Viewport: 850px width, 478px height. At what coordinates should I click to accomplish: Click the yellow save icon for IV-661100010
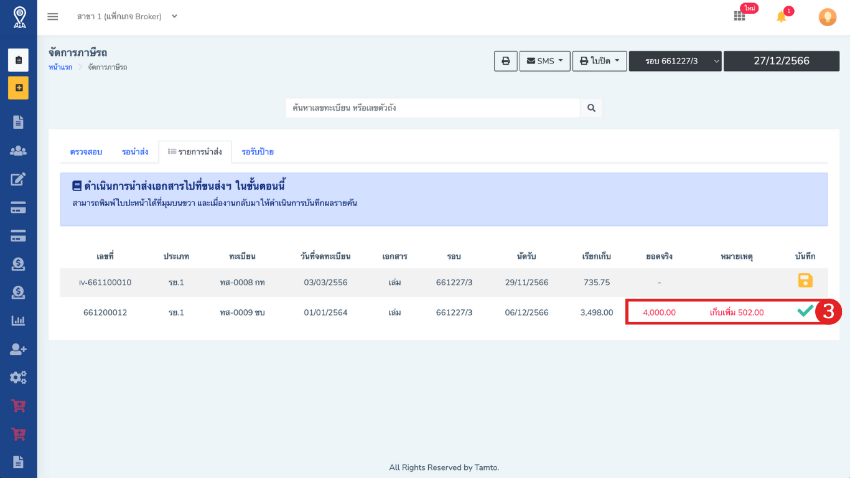[805, 281]
